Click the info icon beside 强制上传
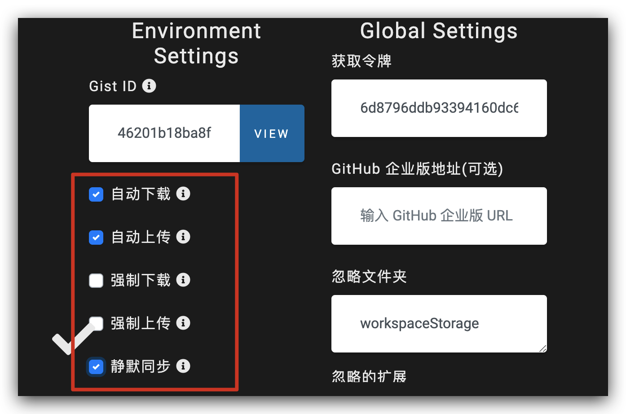The height and width of the screenshot is (414, 626). pyautogui.click(x=183, y=323)
